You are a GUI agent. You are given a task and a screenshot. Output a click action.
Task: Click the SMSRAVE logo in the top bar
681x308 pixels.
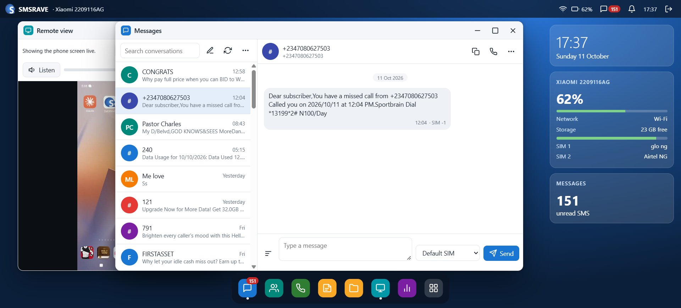coord(10,9)
